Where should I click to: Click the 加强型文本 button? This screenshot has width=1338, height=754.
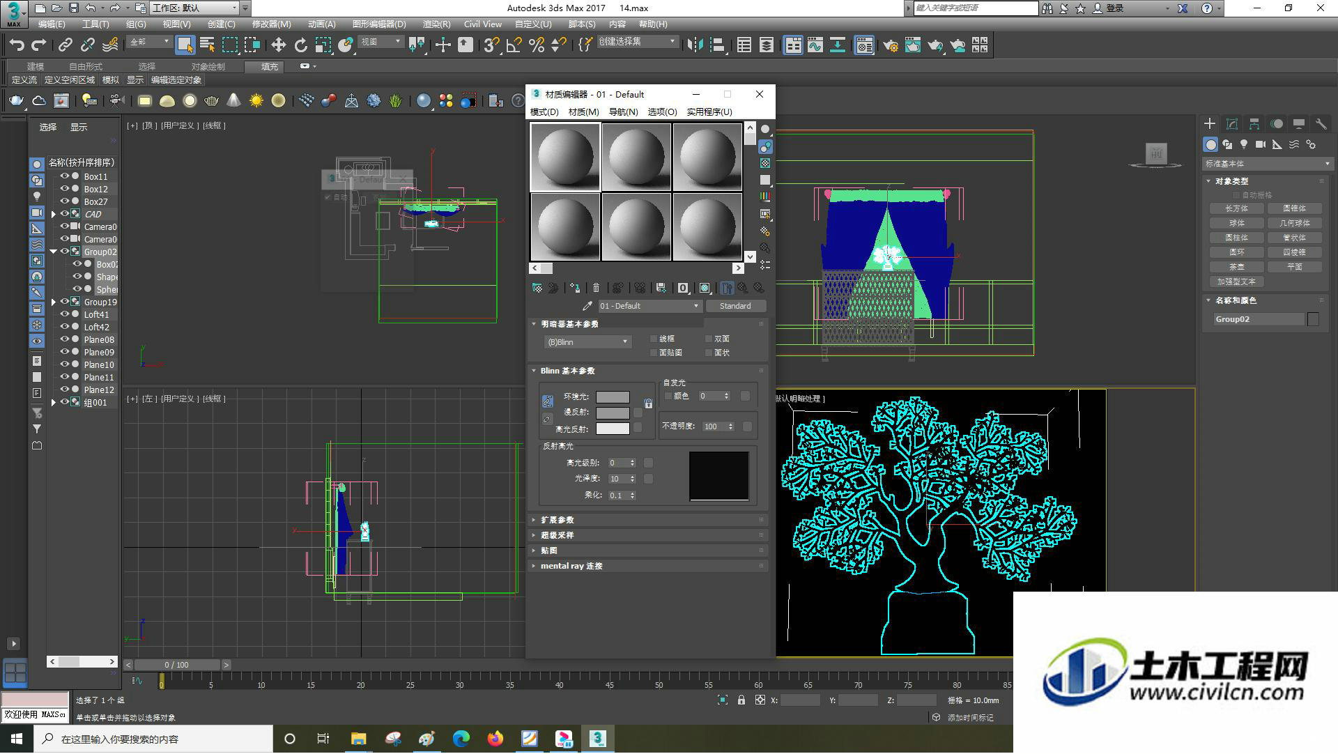(x=1237, y=282)
